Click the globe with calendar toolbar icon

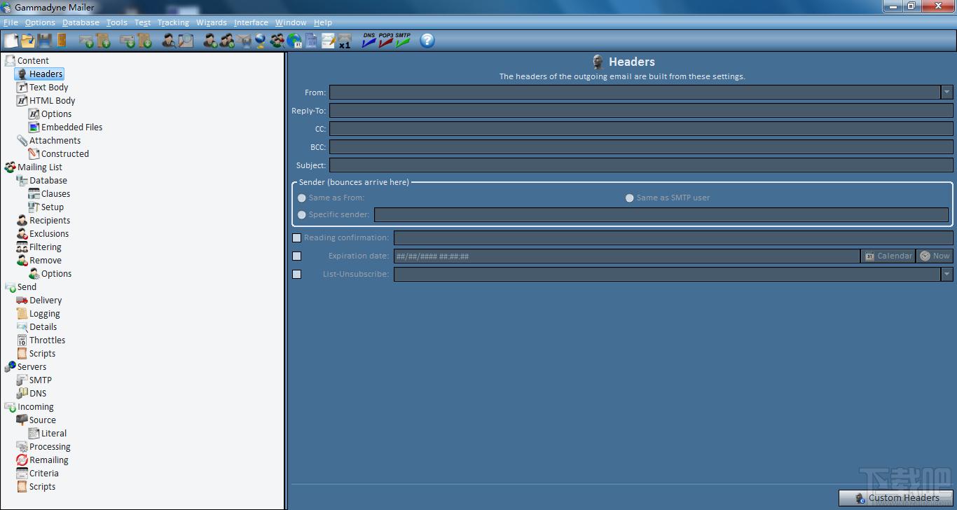click(294, 41)
